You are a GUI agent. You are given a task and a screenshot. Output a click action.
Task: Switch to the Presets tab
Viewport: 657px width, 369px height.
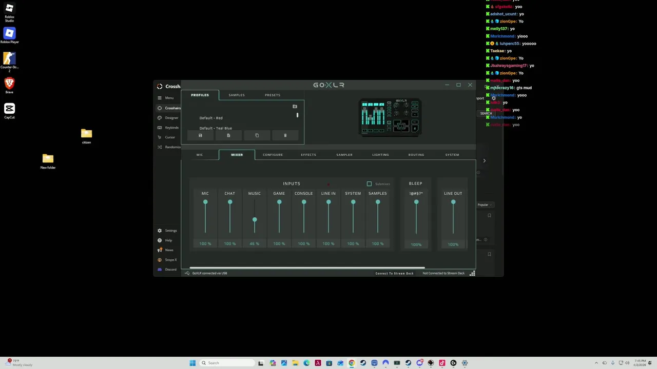[273, 95]
